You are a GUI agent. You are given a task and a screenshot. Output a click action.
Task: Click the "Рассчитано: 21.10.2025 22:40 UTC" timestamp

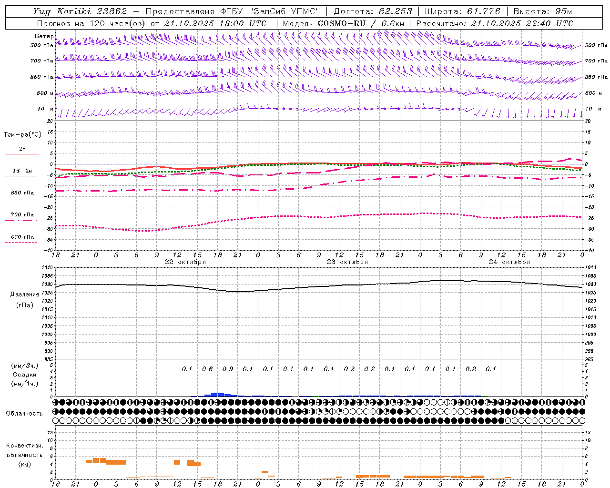click(495, 23)
